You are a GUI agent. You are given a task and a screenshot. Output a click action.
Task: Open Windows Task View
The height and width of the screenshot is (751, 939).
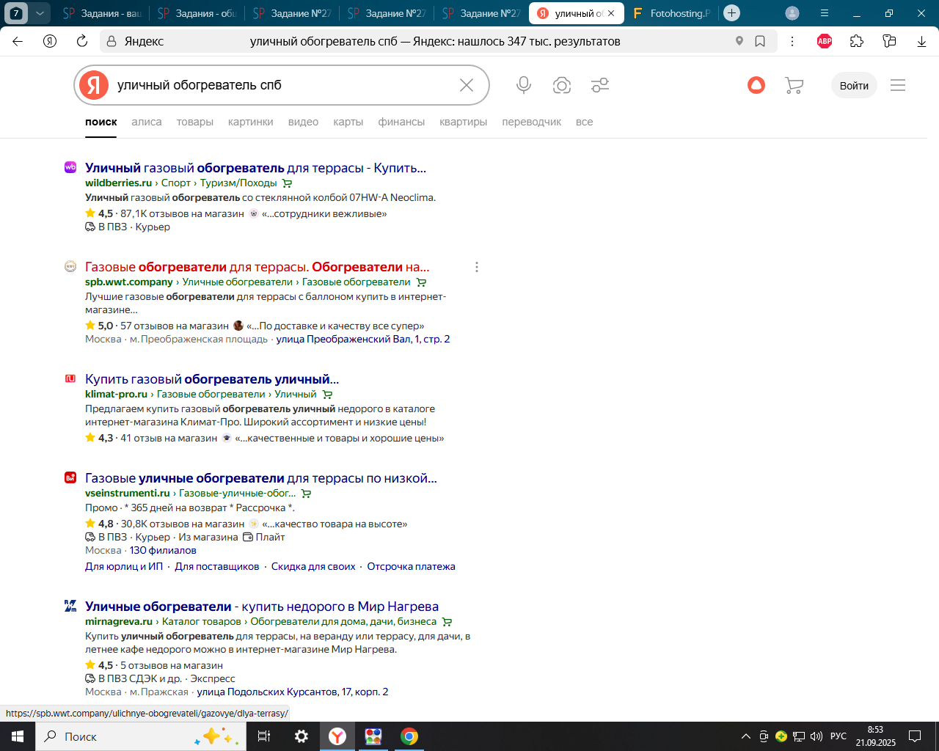tap(264, 736)
